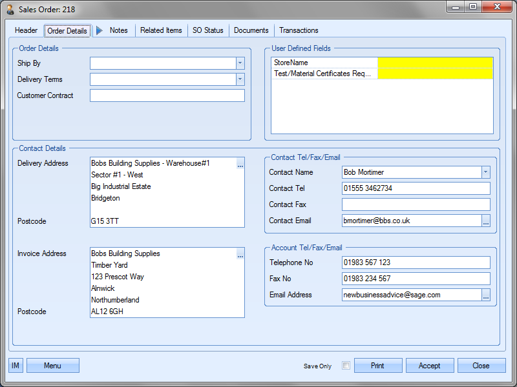This screenshot has width=517, height=387.
Task: Select the yellow StoreName value cell
Action: [435, 63]
